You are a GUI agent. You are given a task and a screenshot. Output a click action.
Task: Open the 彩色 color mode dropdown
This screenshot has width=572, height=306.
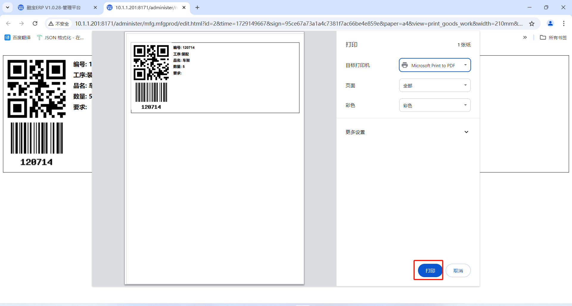click(x=435, y=105)
